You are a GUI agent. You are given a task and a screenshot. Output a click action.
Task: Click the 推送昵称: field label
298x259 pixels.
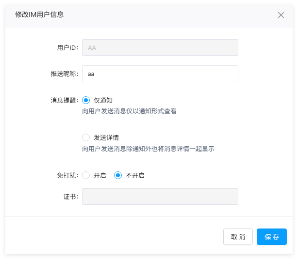(64, 74)
